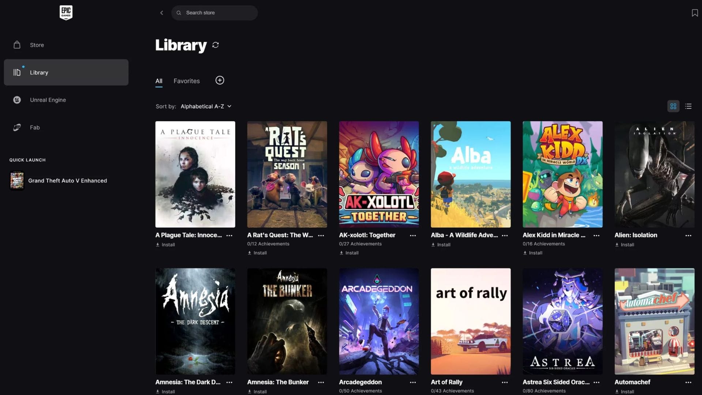
Task: Install Alba - A Wildlife Adventure
Action: coord(441,245)
